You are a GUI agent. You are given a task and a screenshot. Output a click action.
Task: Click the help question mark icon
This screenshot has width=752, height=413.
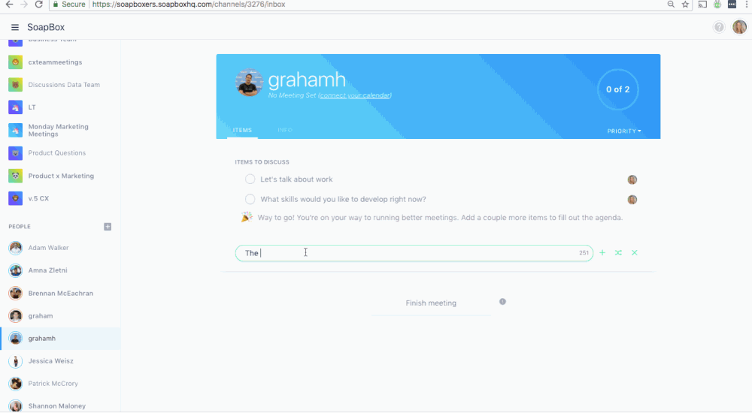click(718, 27)
